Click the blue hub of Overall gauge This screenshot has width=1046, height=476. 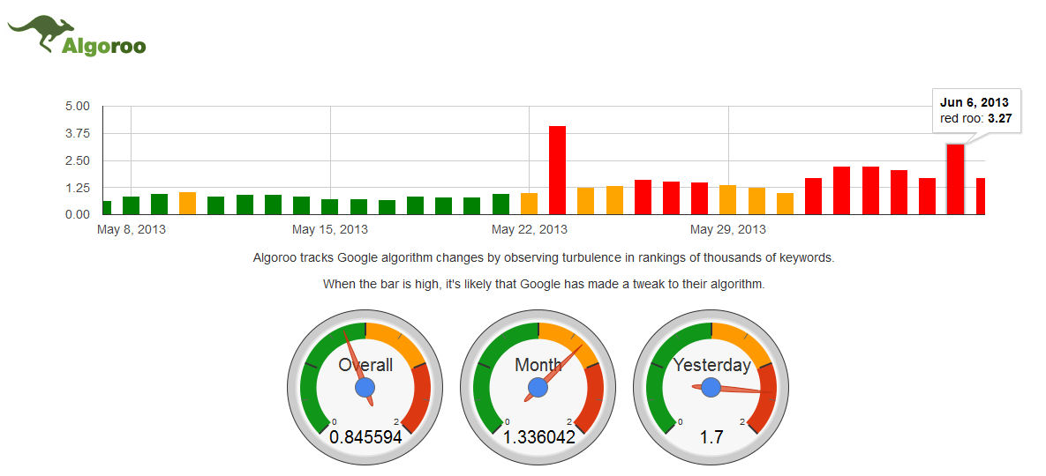click(x=365, y=387)
